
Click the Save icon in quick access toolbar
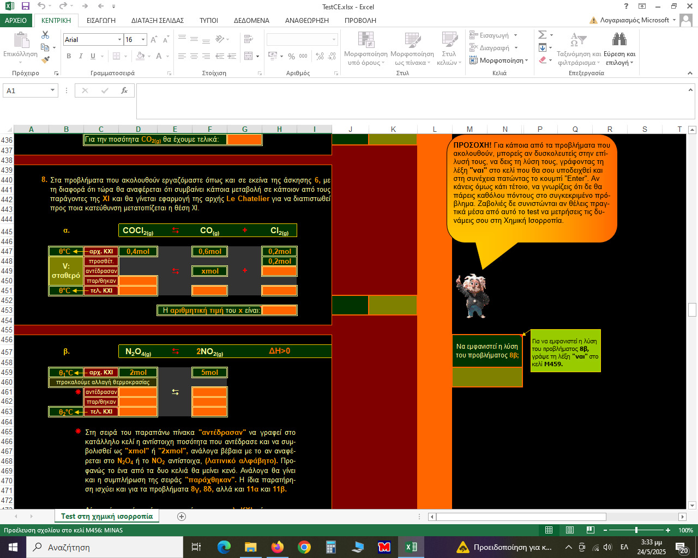point(25,7)
